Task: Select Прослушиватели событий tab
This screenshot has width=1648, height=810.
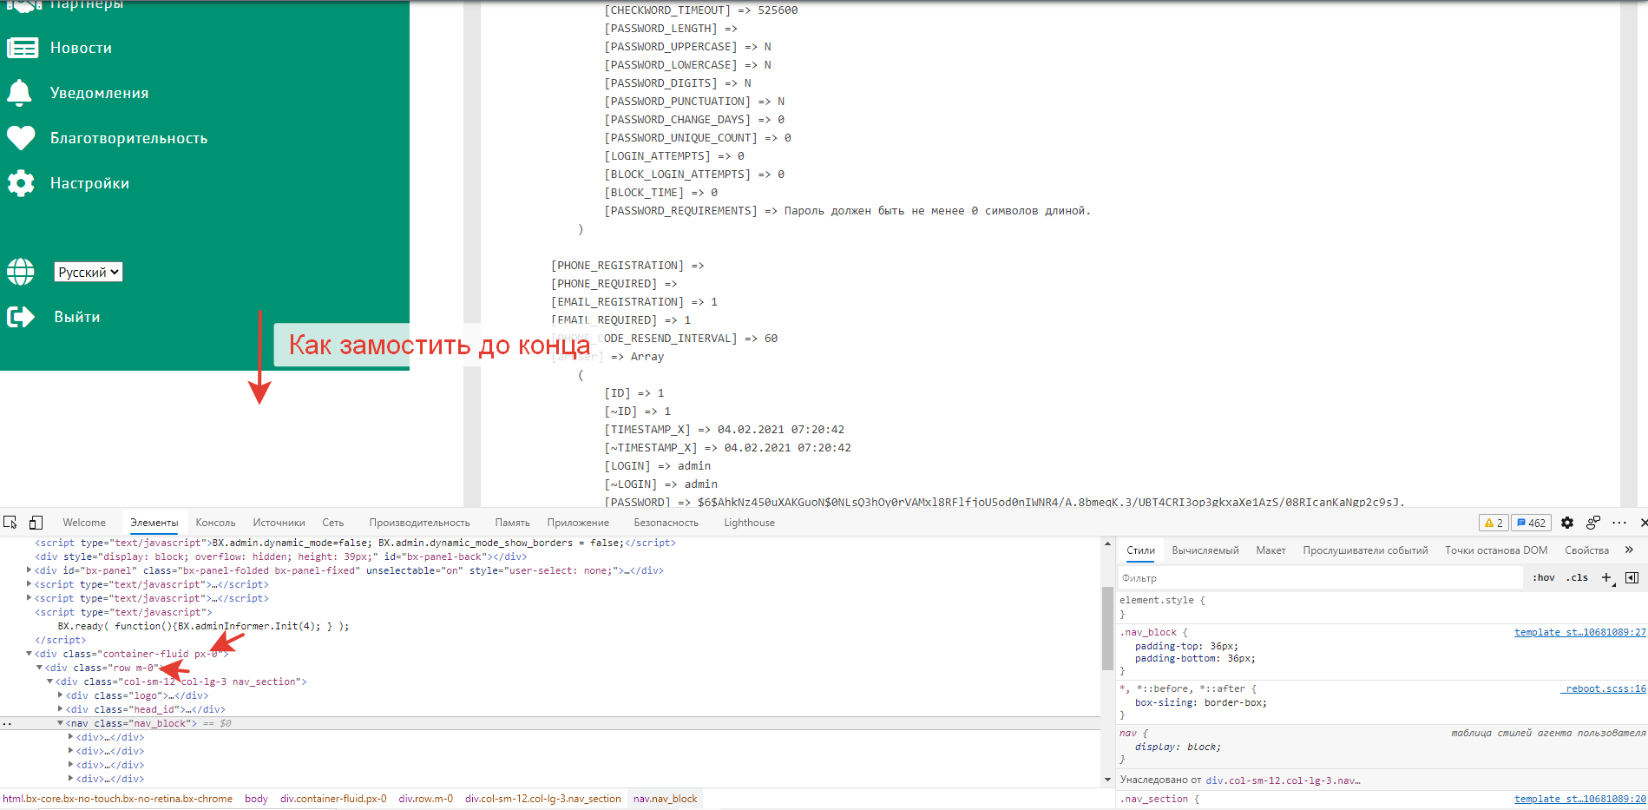Action: tap(1365, 550)
